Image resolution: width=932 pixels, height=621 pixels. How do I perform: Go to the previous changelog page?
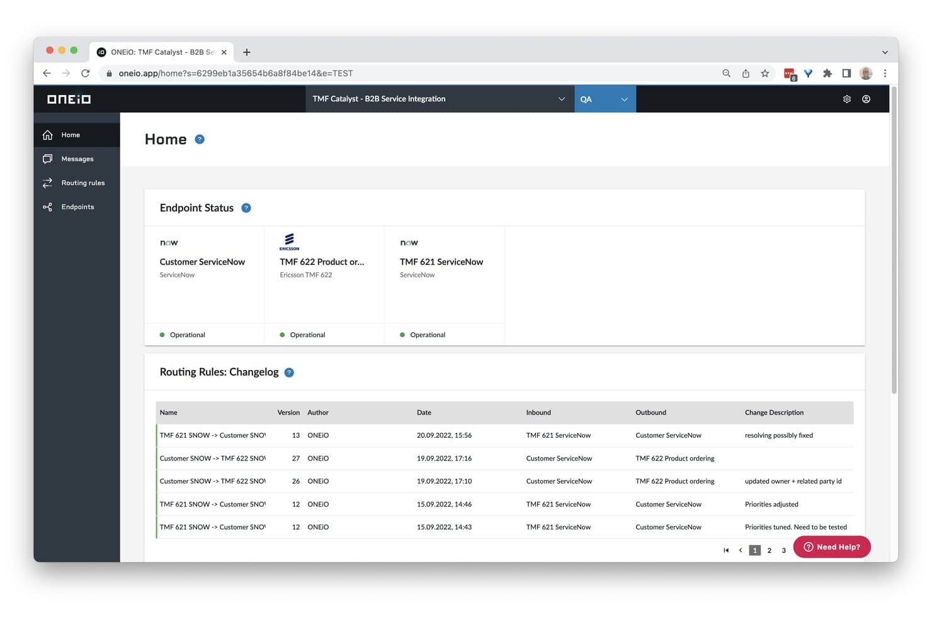pyautogui.click(x=741, y=551)
